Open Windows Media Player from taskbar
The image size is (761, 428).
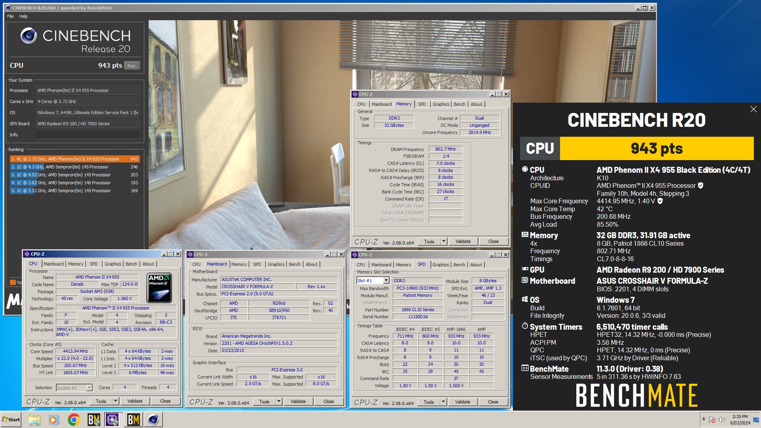pyautogui.click(x=54, y=420)
